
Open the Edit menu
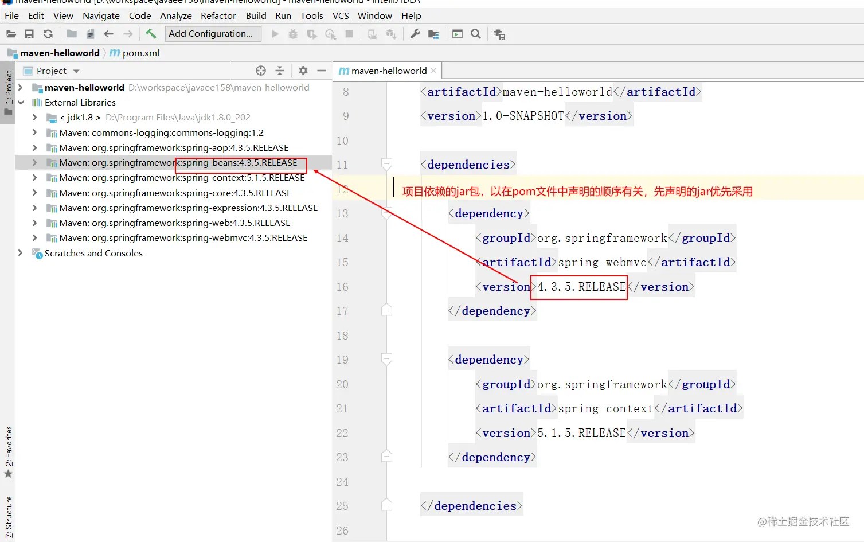[x=36, y=15]
